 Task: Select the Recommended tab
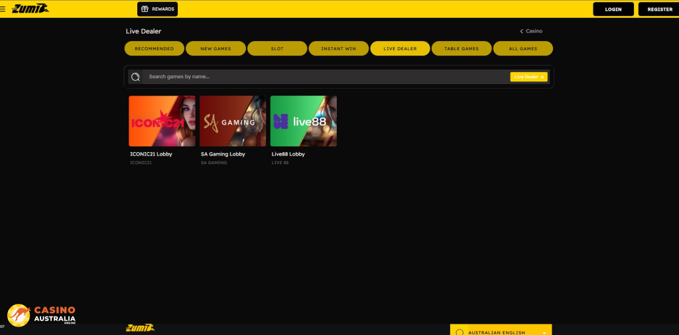(x=154, y=48)
